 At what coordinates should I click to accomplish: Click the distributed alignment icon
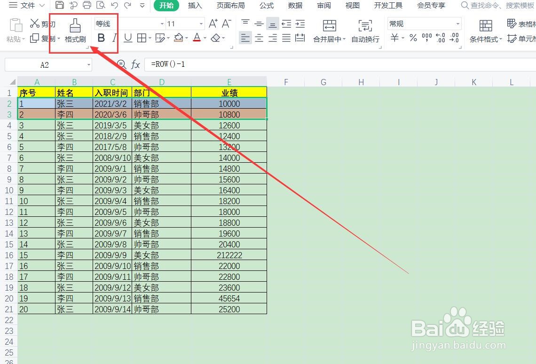(300, 38)
